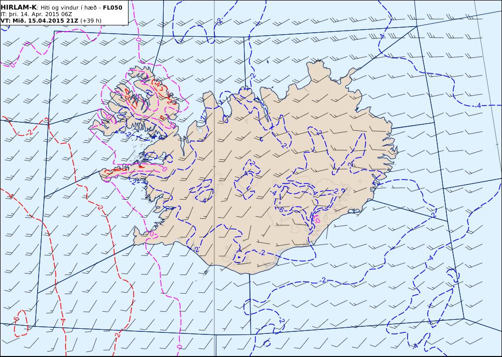Click the blue "-6" isotherm contour label

click(281, 210)
